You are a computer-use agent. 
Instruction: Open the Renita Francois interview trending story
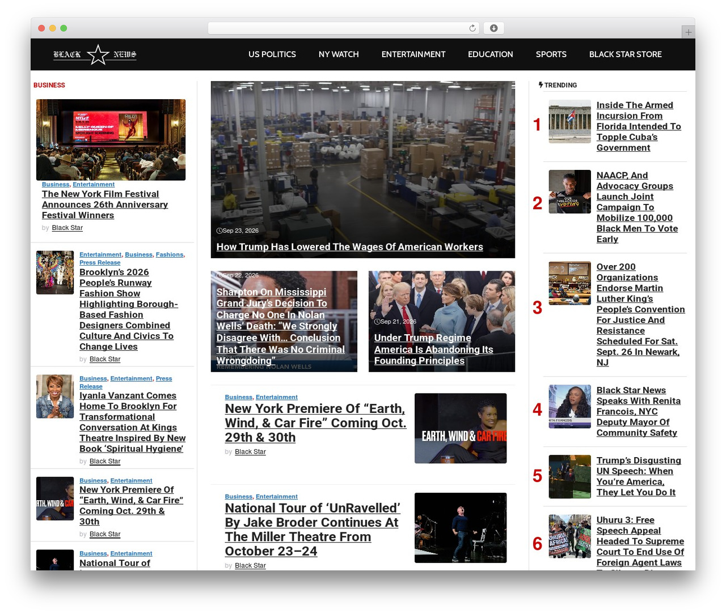pyautogui.click(x=639, y=412)
